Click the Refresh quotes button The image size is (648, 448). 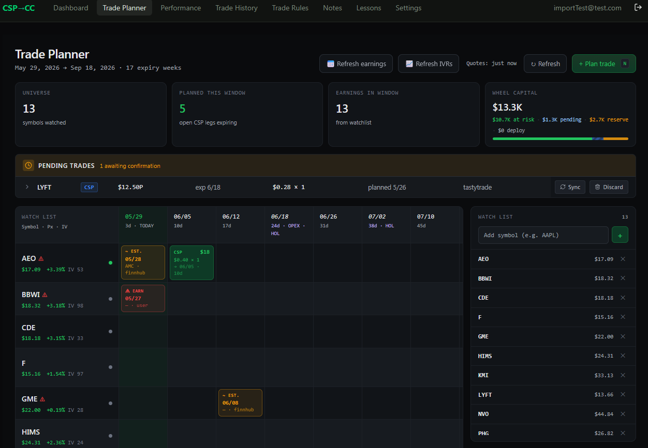[x=545, y=64]
